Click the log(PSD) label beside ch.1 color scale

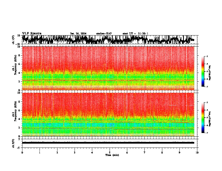pyautogui.click(x=210, y=73)
